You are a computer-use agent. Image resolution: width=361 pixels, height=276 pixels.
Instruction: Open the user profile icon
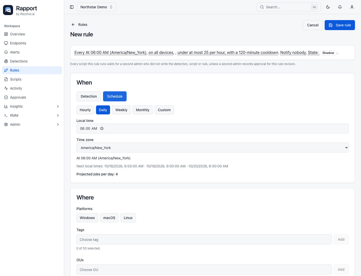point(352,7)
